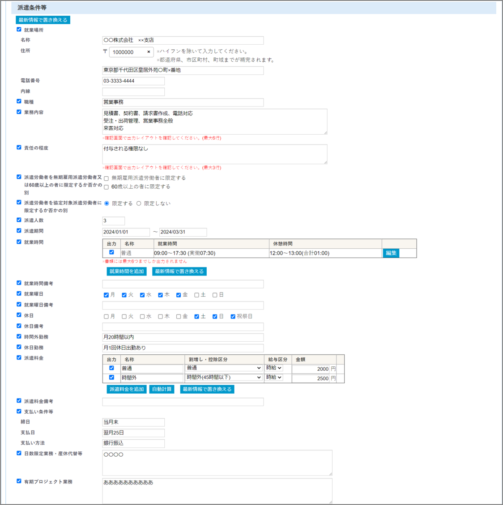Toggle output checkbox in 就業時間 普通 row
The image size is (503, 505).
point(111,252)
